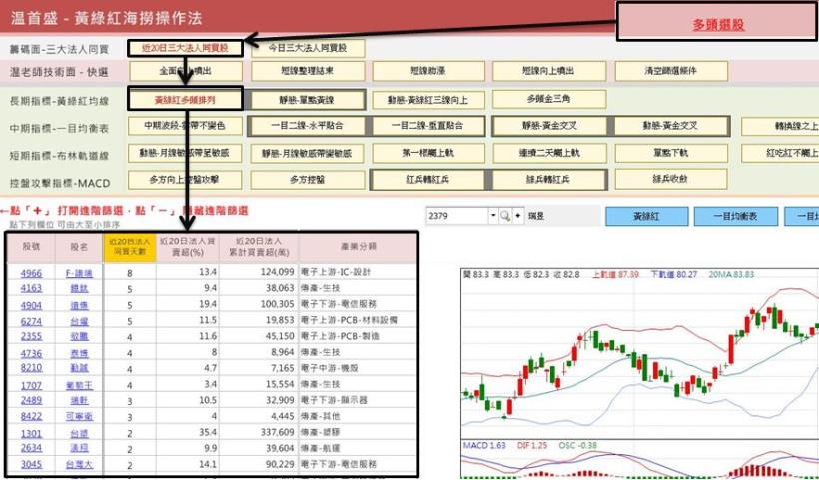This screenshot has height=480, width=819.
Task: Open stock code link 2634
Action: (31, 448)
